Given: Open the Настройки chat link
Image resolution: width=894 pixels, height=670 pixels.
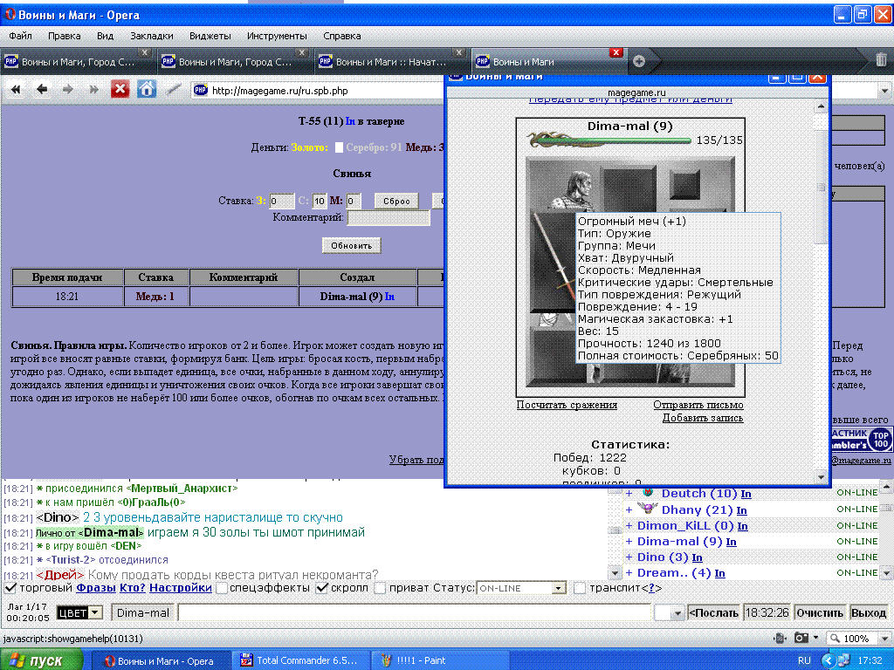Looking at the screenshot, I should (181, 588).
